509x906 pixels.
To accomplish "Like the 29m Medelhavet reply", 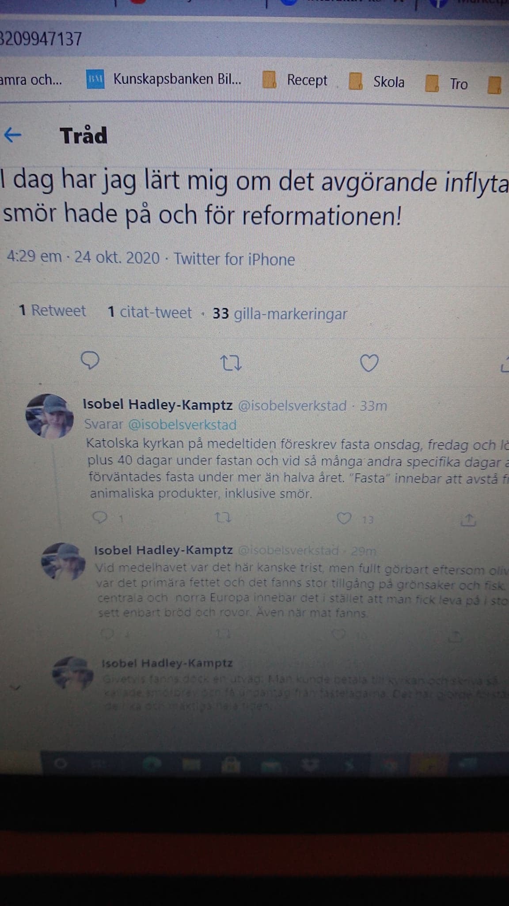I will point(338,635).
